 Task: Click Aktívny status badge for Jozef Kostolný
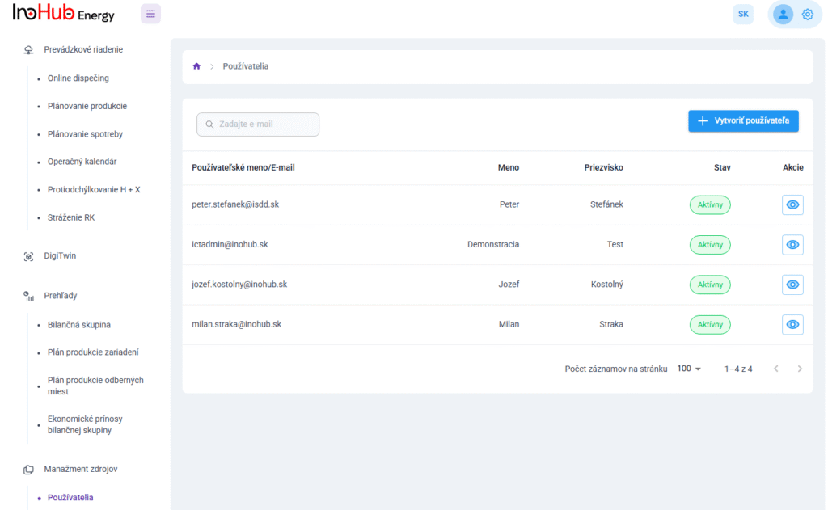coord(710,285)
